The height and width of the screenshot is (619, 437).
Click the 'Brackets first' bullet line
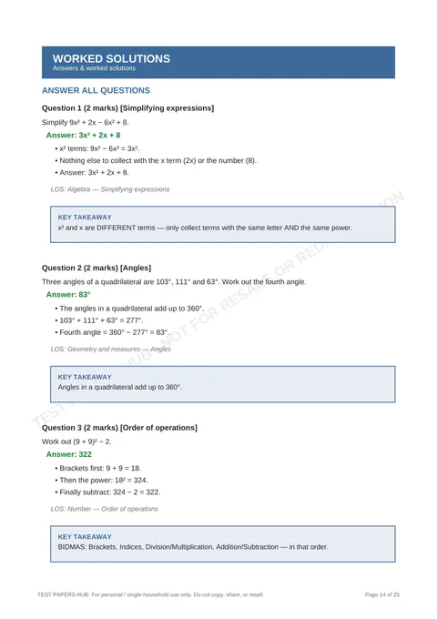(98, 468)
